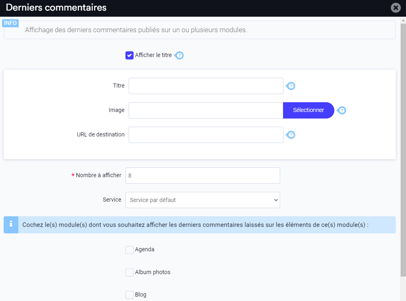This screenshot has width=406, height=301.
Task: Click help icon beside URL de destination
Action: [290, 135]
